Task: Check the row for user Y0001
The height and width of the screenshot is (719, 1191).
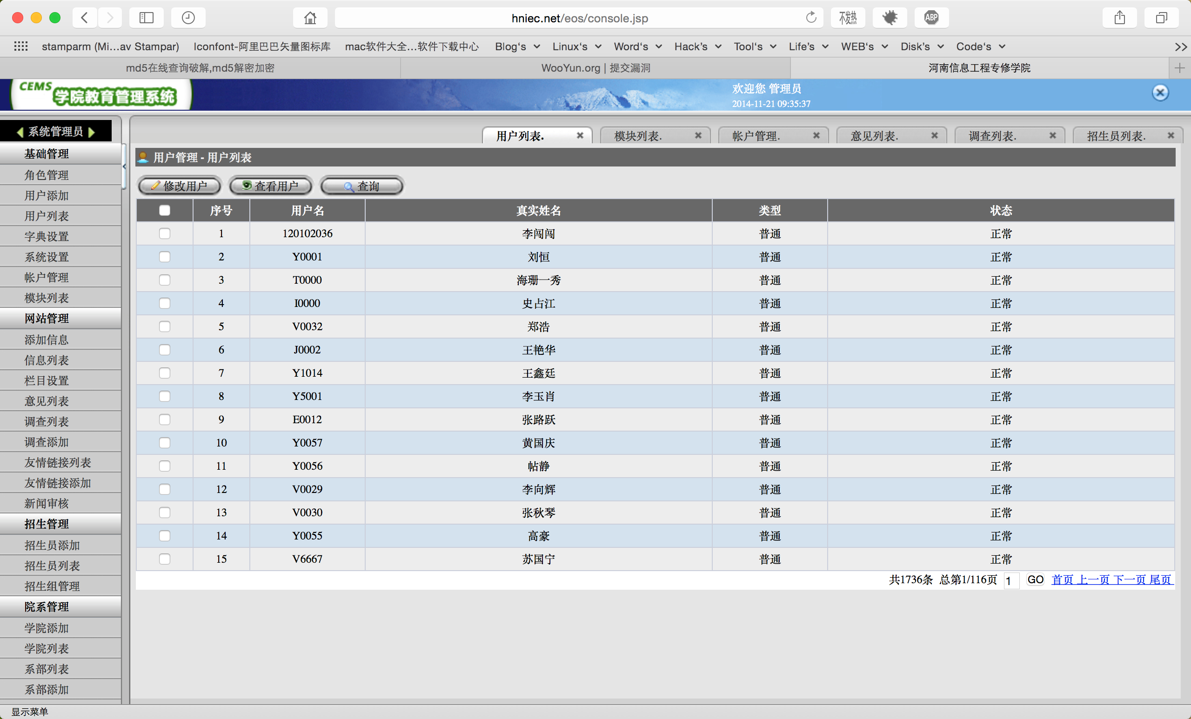Action: 165,257
